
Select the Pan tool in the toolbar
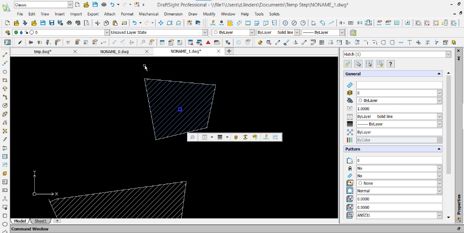(161, 23)
